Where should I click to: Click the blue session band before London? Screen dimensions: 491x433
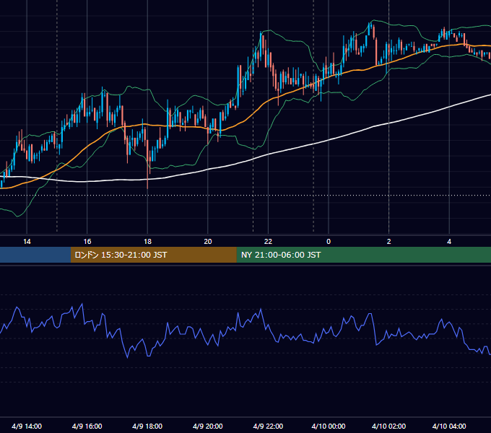(x=35, y=255)
